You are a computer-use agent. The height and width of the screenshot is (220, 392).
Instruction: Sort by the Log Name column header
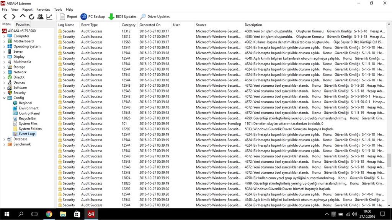68,25
